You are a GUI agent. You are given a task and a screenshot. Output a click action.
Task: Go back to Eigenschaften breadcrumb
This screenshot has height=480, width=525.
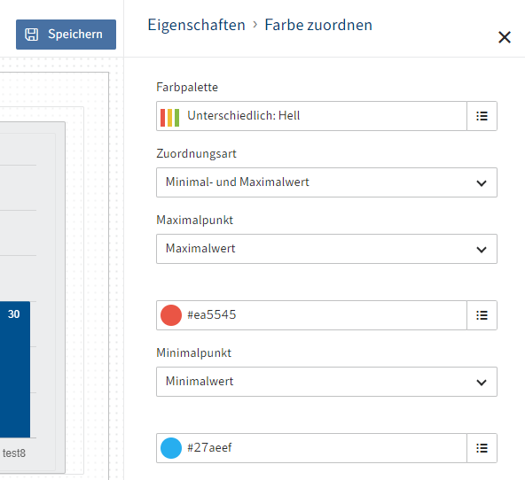pos(197,26)
